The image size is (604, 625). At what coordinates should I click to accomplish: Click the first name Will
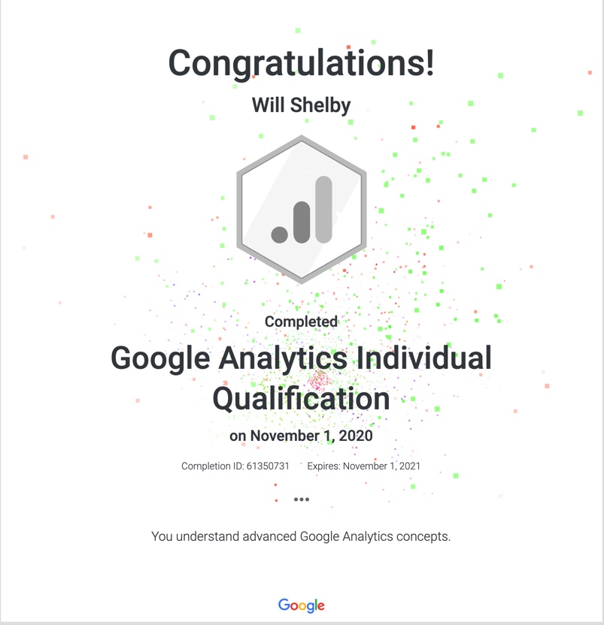tap(269, 104)
